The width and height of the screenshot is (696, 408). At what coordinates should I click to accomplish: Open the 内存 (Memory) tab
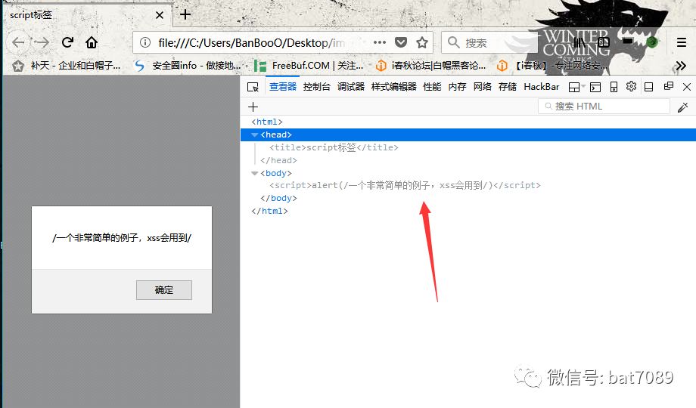coord(457,86)
